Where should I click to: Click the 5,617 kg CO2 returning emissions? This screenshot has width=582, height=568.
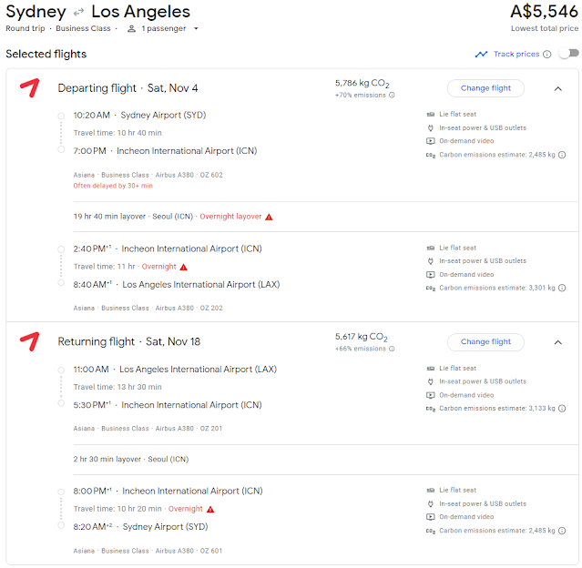click(x=362, y=337)
